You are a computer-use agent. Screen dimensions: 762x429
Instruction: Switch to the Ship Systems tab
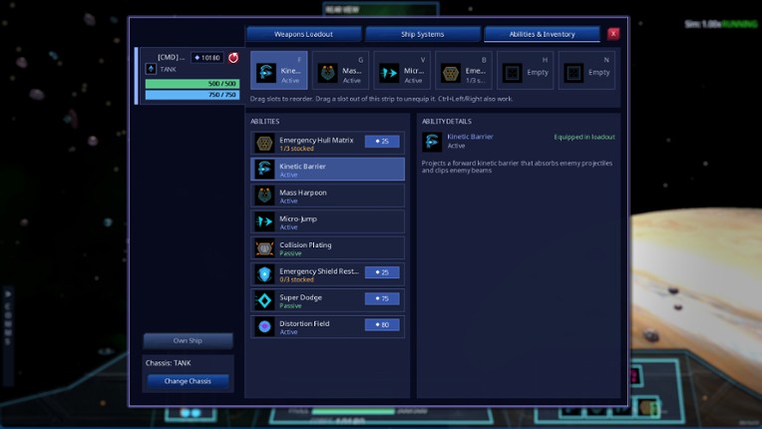[x=422, y=34]
